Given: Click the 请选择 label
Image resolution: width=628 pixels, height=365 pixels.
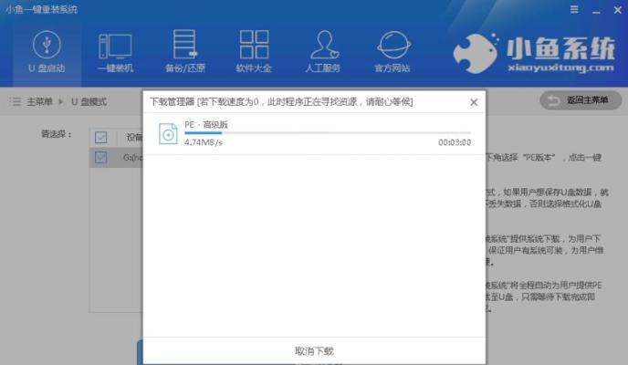Looking at the screenshot, I should click(56, 134).
